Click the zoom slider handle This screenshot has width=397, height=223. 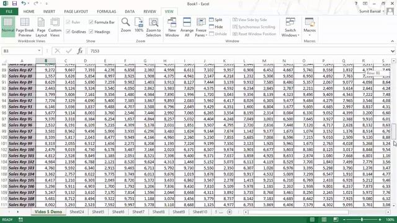click(x=362, y=219)
